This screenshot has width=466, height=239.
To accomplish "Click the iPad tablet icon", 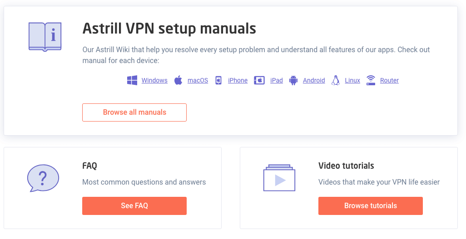I will (x=259, y=80).
